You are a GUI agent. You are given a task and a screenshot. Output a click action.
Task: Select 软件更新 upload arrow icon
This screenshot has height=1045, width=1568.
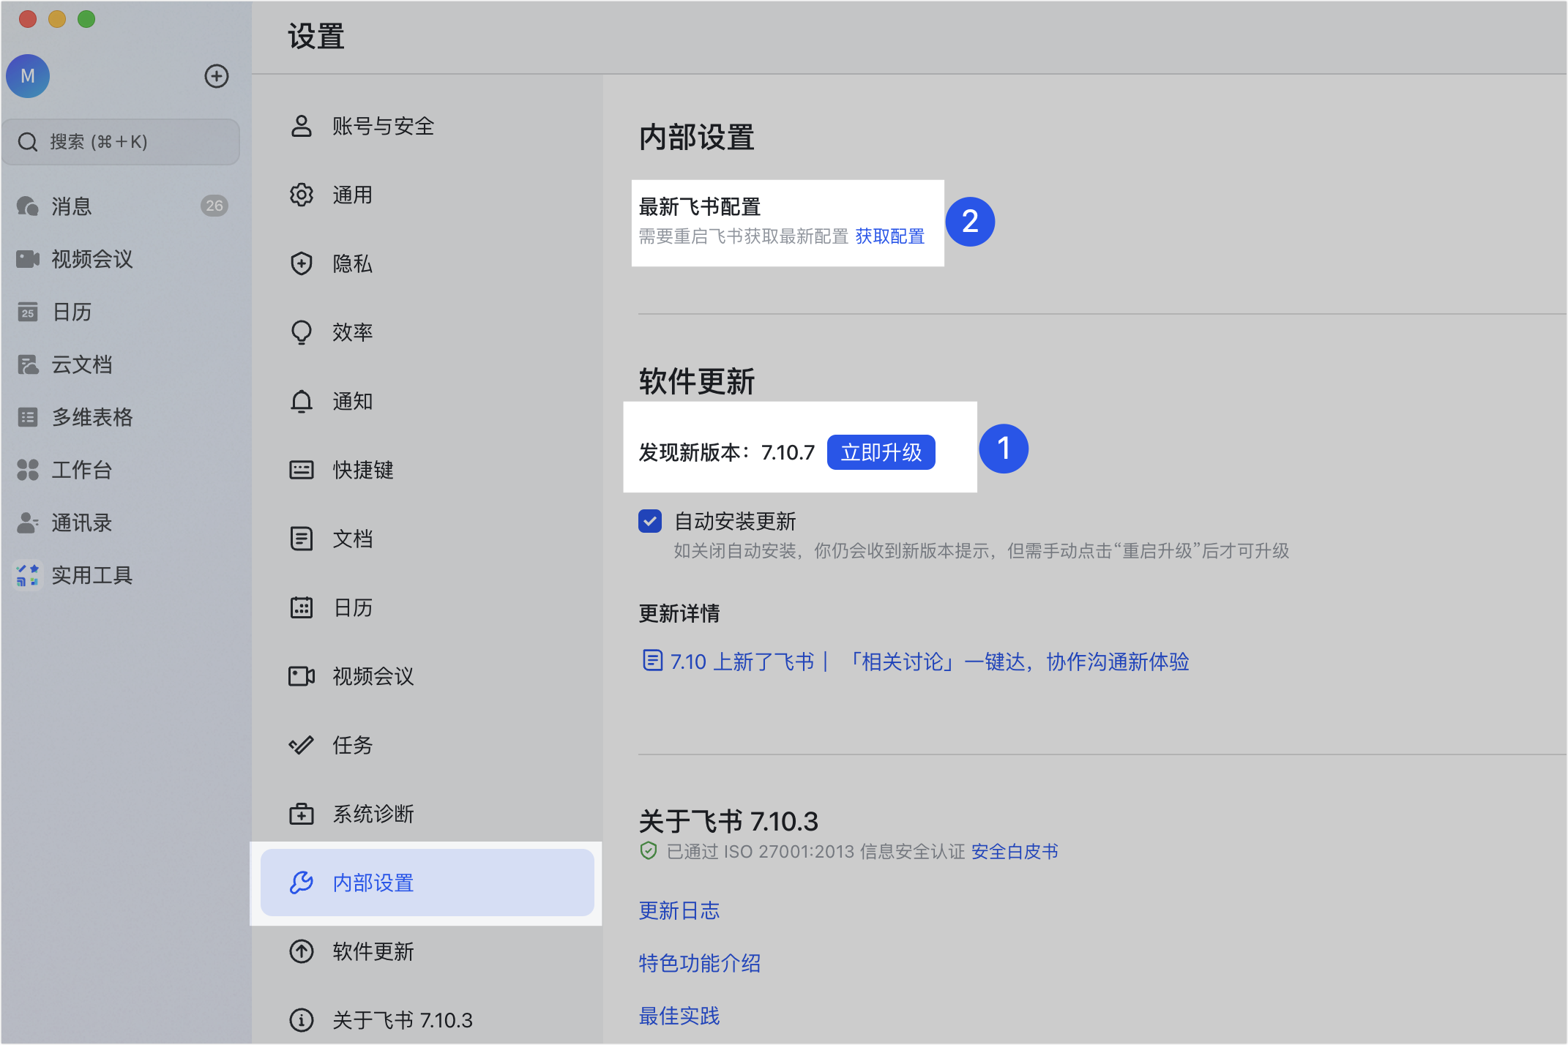point(302,951)
